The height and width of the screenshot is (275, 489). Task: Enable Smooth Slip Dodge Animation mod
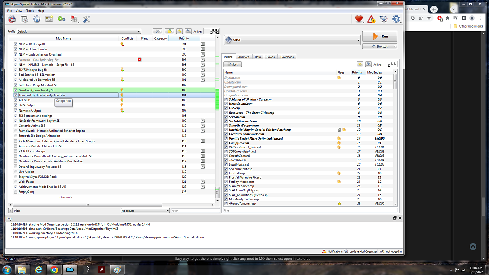(x=16, y=136)
